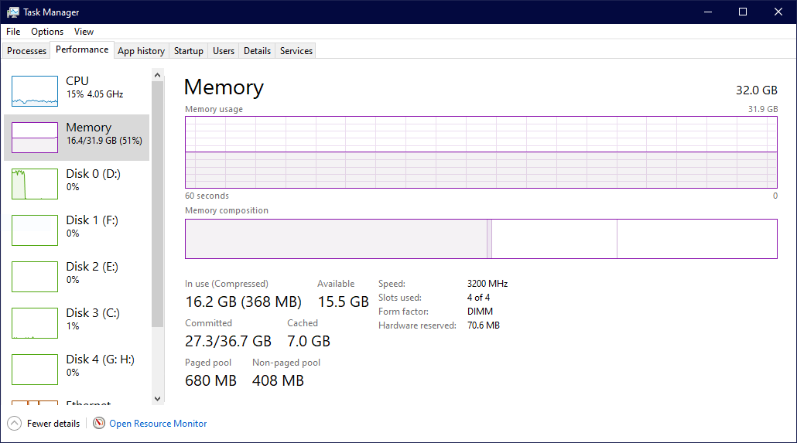
Task: Open the View menu
Action: click(84, 32)
